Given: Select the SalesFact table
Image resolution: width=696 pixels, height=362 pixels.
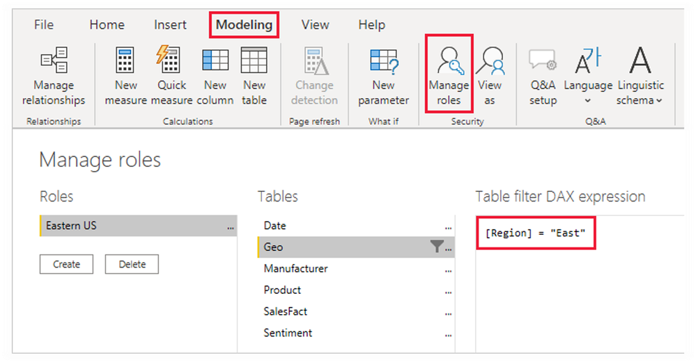Looking at the screenshot, I should pyautogui.click(x=286, y=311).
